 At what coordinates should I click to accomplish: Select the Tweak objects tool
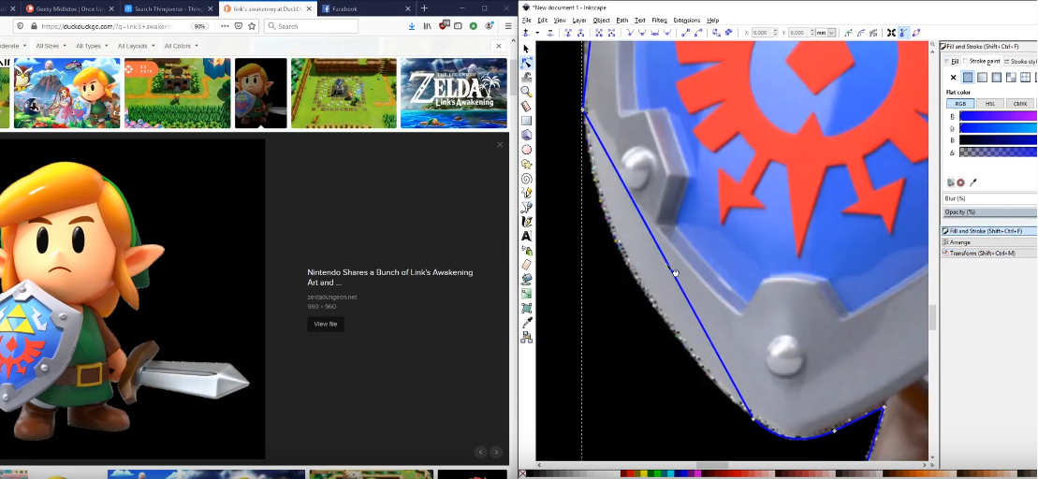pyautogui.click(x=526, y=78)
